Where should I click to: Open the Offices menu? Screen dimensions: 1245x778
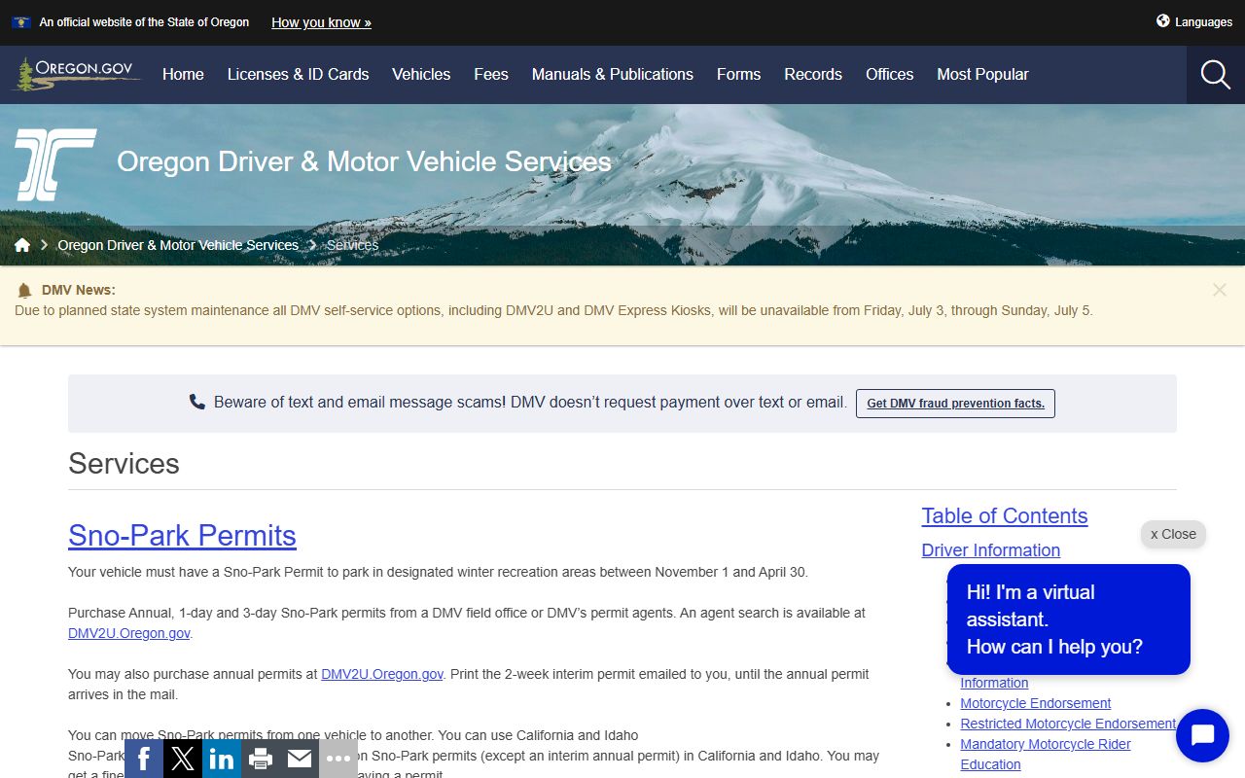point(889,75)
